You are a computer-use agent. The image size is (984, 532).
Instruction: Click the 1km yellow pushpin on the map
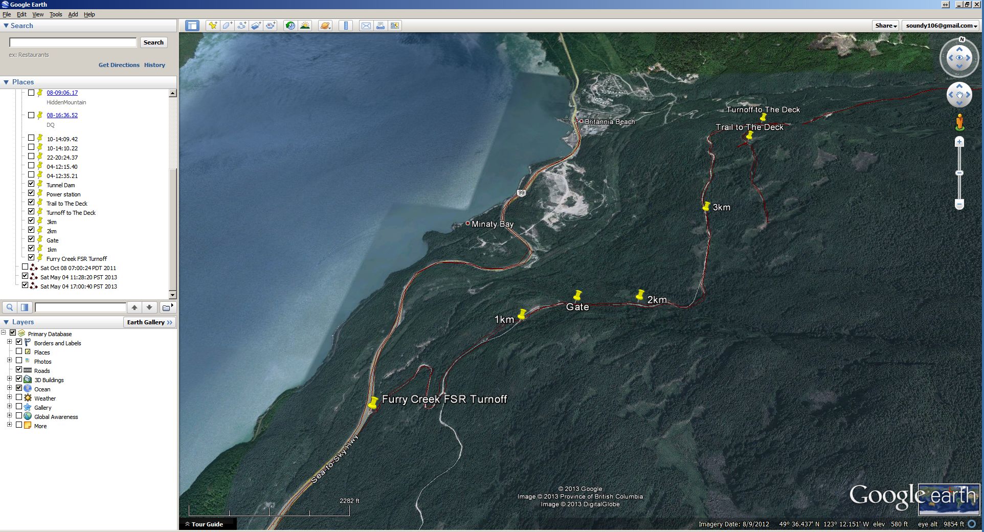click(522, 314)
